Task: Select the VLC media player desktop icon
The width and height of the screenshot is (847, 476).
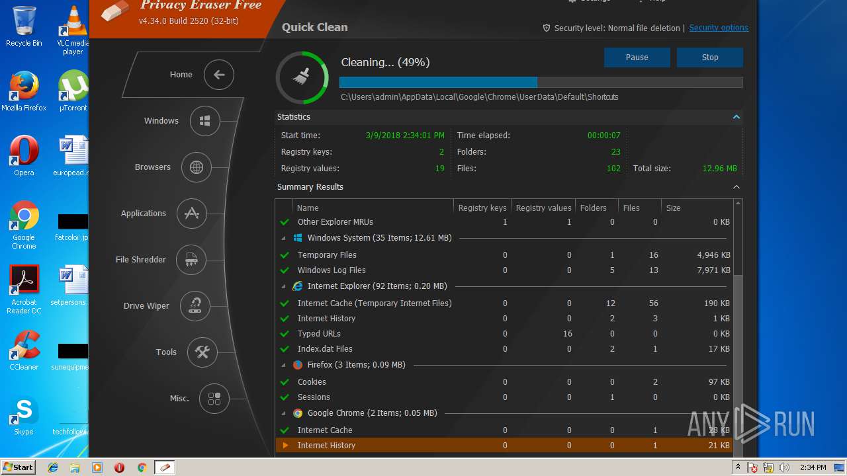Action: pyautogui.click(x=73, y=30)
